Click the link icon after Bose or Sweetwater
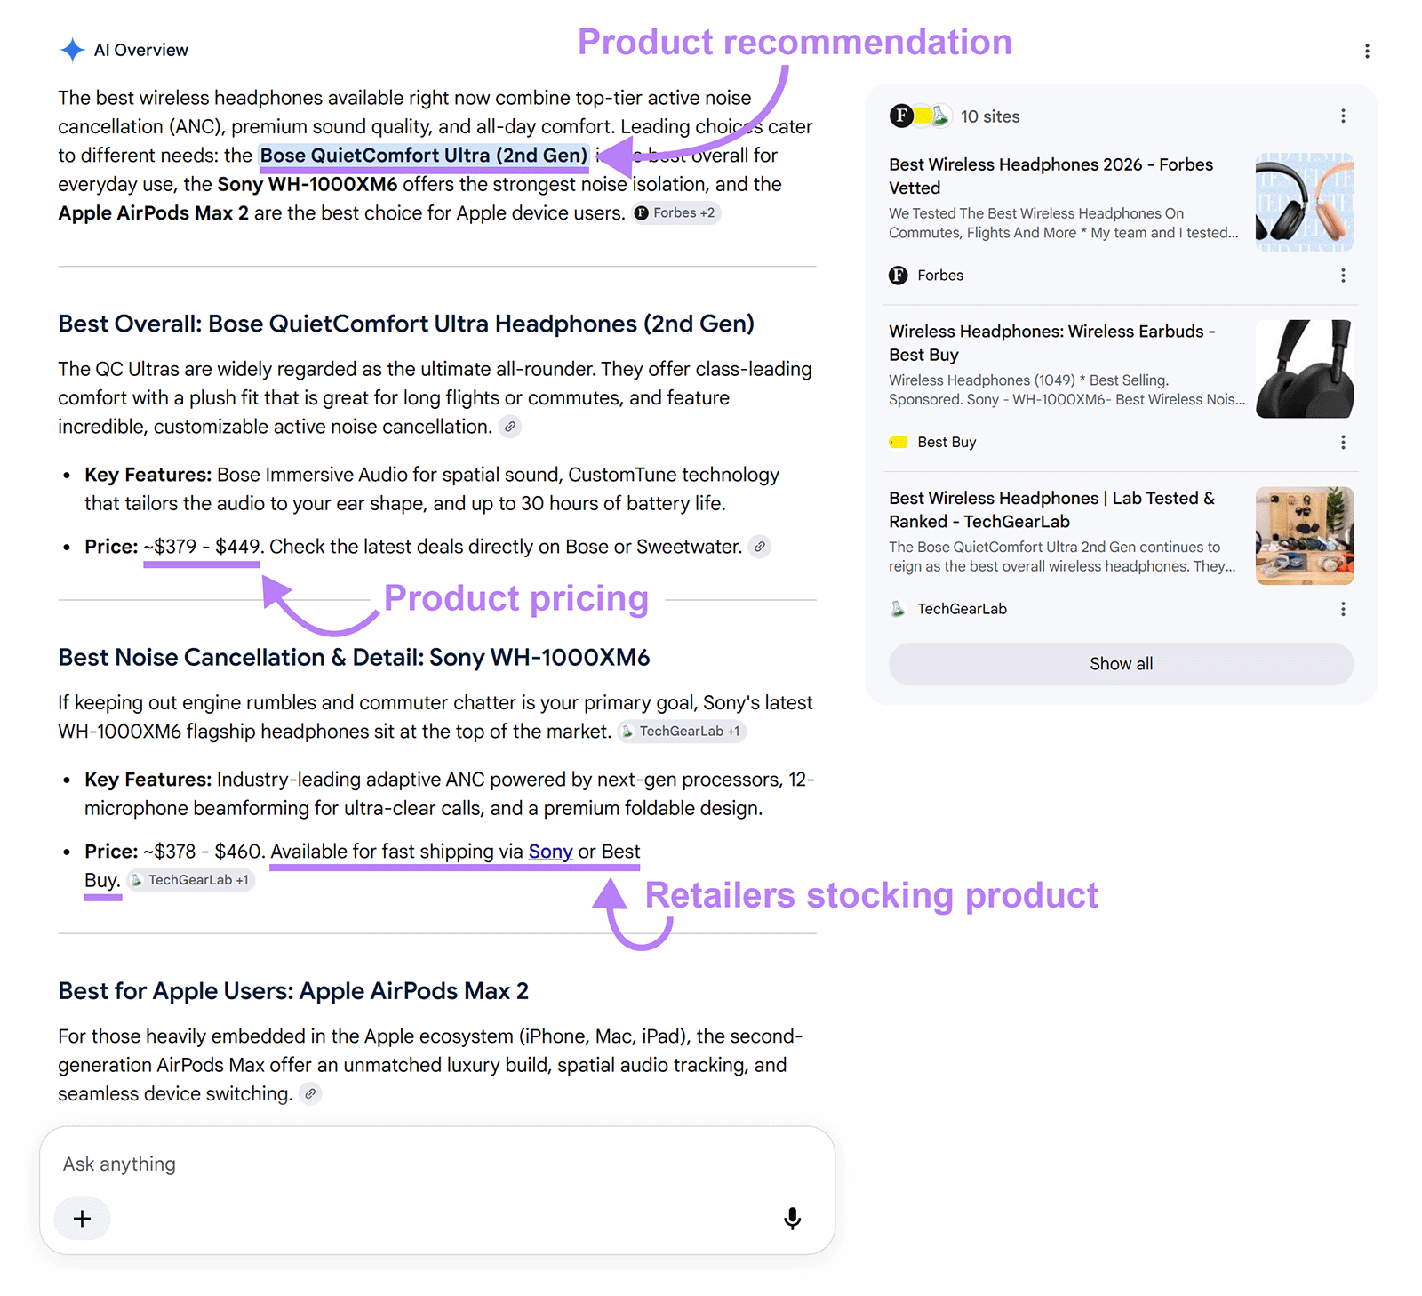 pyautogui.click(x=760, y=547)
